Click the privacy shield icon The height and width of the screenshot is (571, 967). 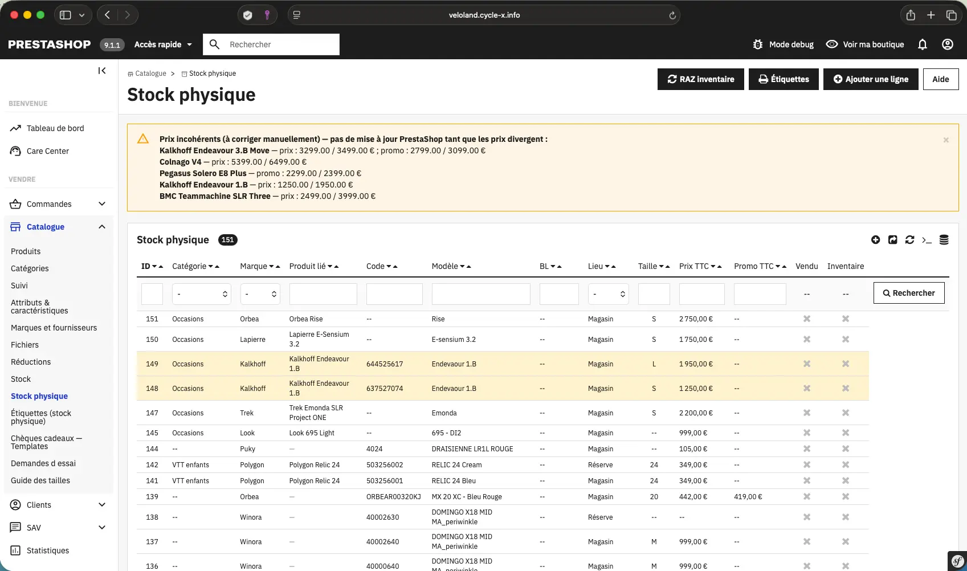click(x=248, y=15)
